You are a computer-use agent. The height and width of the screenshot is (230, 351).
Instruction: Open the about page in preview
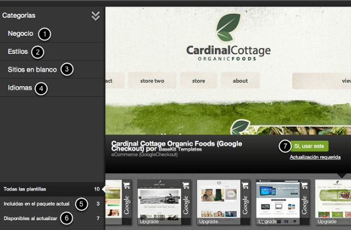240,81
